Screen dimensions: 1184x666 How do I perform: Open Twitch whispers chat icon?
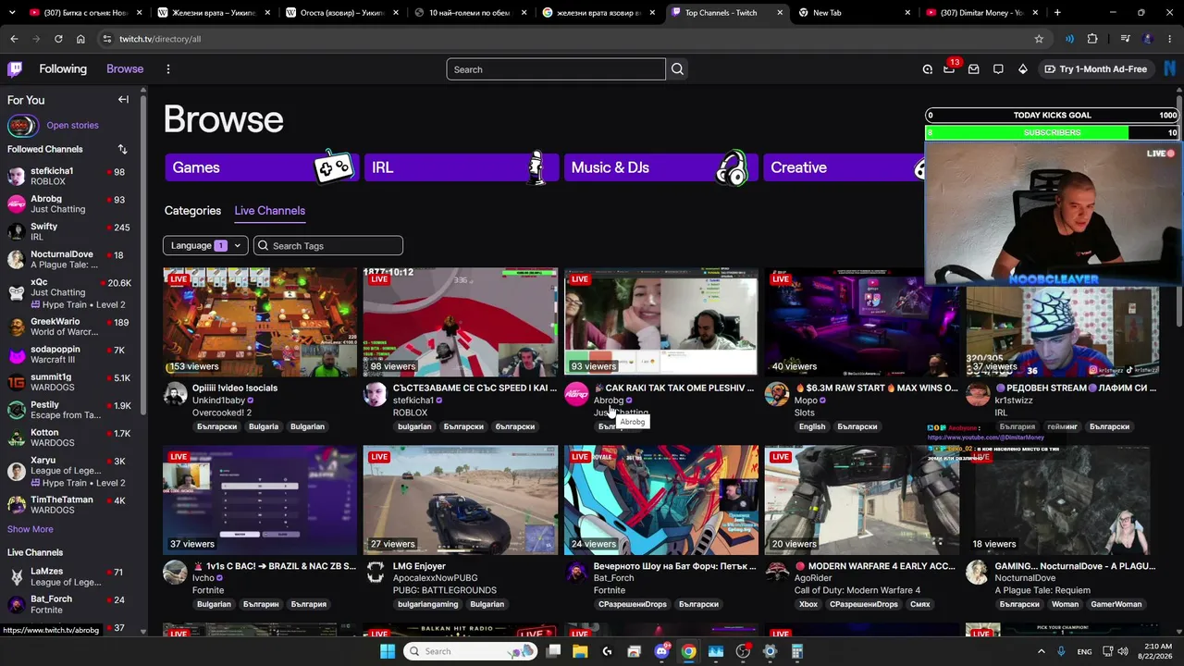tap(998, 69)
